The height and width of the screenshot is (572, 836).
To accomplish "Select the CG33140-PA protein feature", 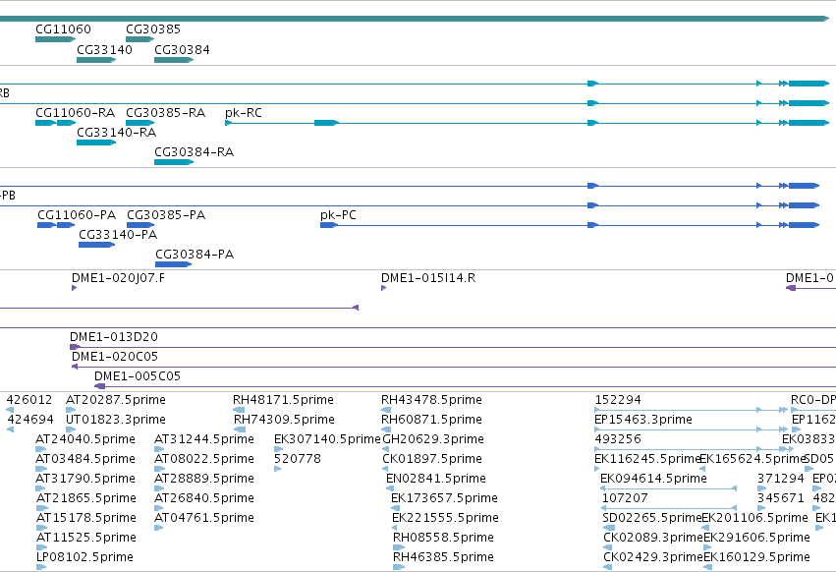I will [x=96, y=245].
